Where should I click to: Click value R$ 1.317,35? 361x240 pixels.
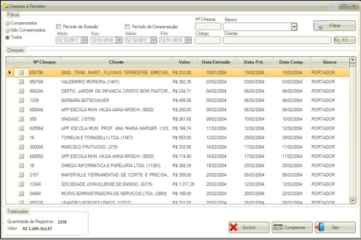[x=184, y=184]
